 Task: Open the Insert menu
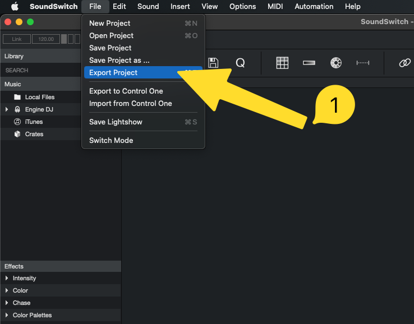click(180, 6)
